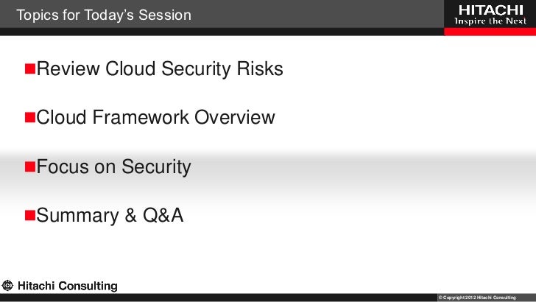Click the Review Cloud Security Risks text
This screenshot has width=536, height=302.
click(x=160, y=69)
